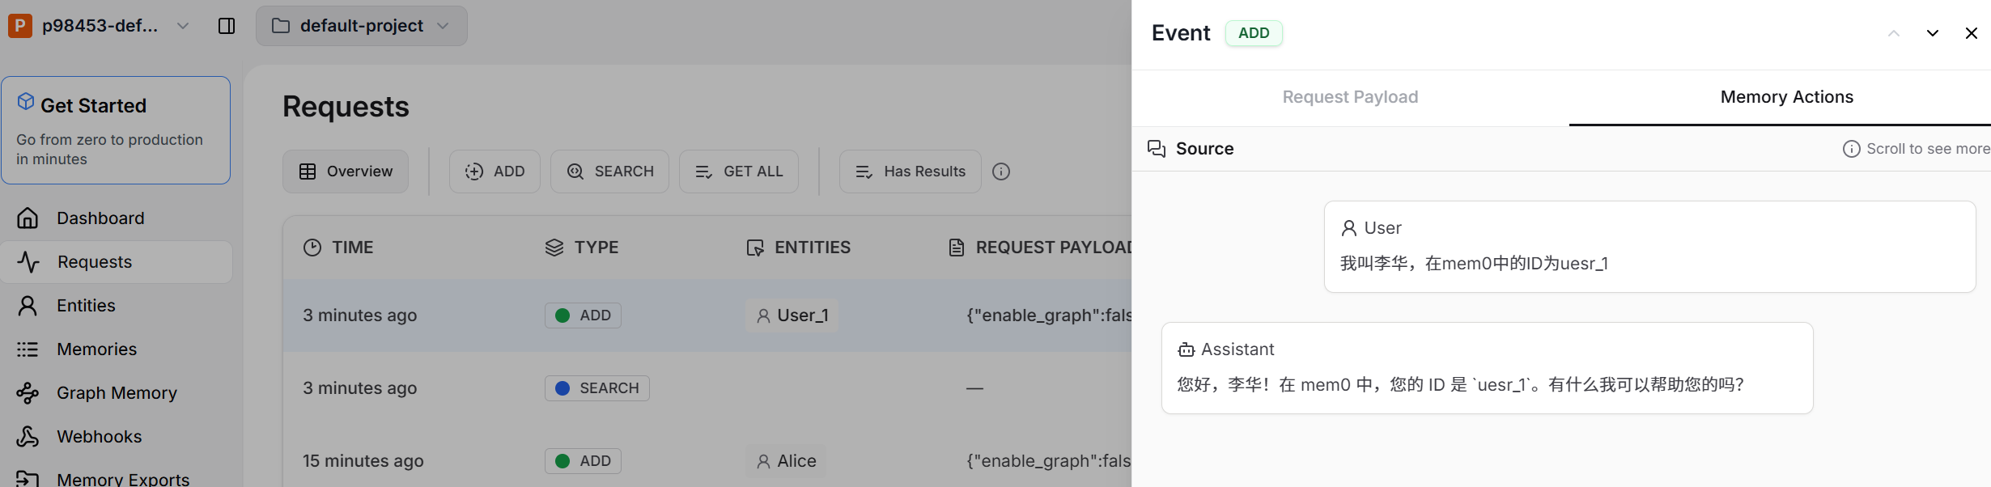Toggle the ADD request type filter
This screenshot has height=487, width=1991.
coord(495,172)
